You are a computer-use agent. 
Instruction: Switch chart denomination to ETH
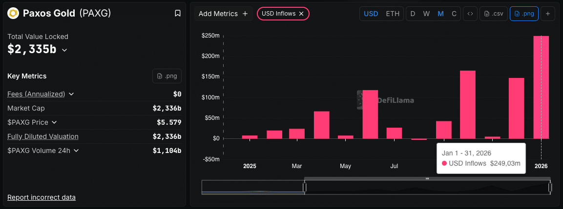coord(393,14)
